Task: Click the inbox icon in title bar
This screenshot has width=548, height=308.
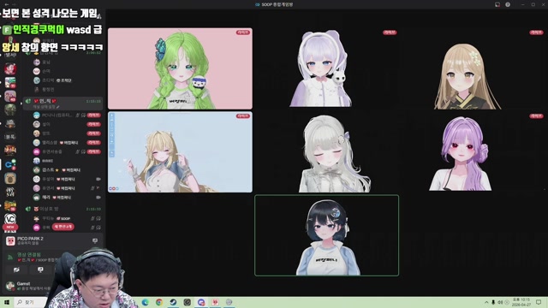Action: 497,4
